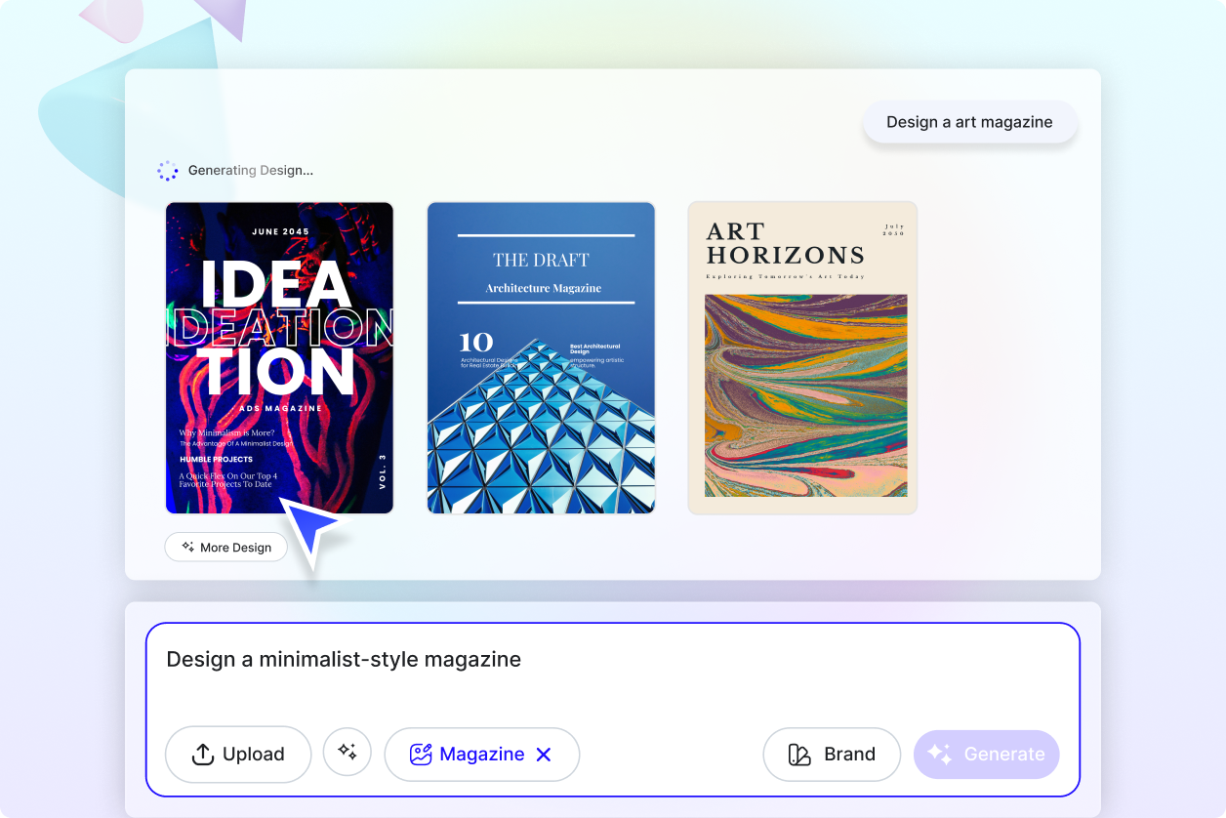The width and height of the screenshot is (1226, 818).
Task: Click the standalone sparkle AI icon button
Action: (x=347, y=753)
